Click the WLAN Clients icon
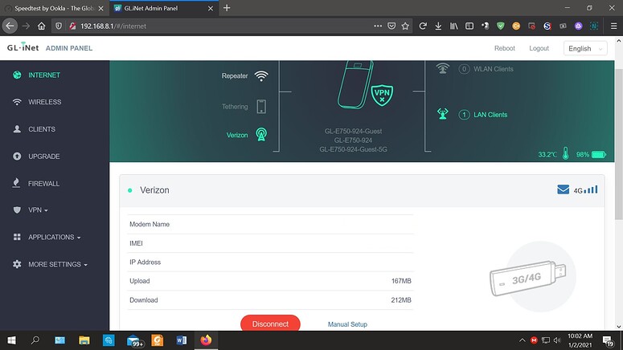The width and height of the screenshot is (623, 350). point(442,69)
